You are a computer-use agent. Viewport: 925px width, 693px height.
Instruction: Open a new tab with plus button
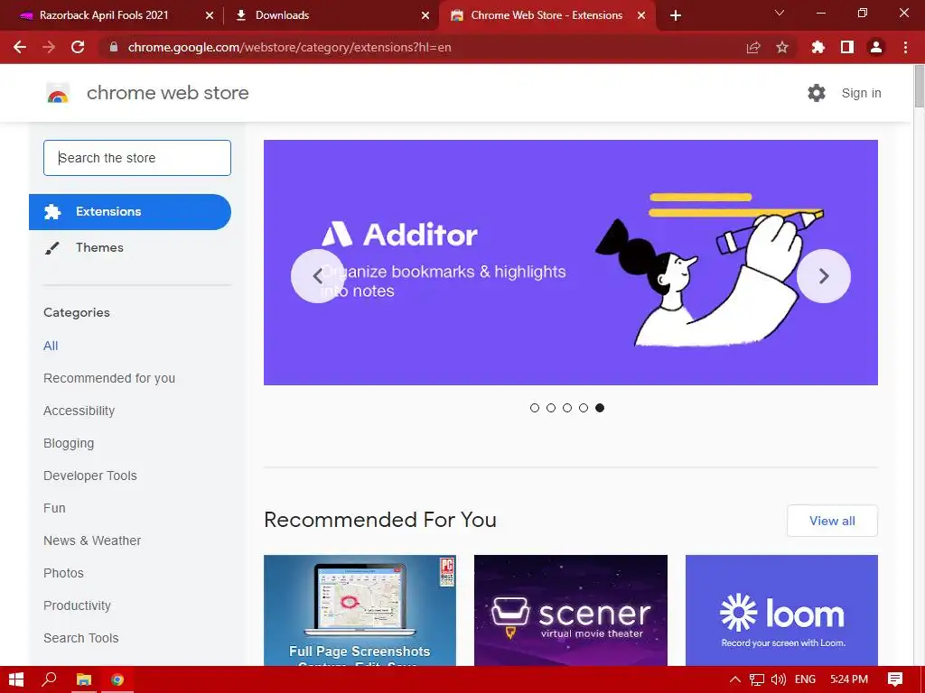676,15
